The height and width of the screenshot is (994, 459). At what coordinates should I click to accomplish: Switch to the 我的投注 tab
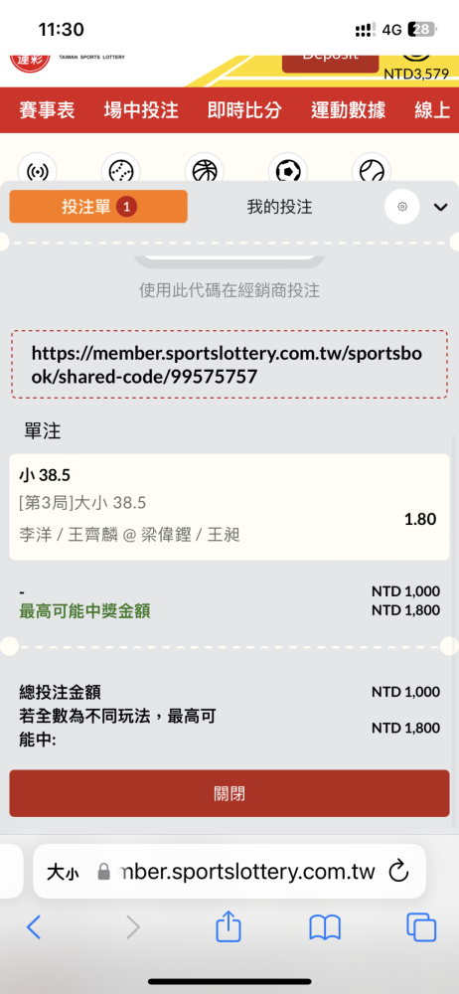[279, 207]
